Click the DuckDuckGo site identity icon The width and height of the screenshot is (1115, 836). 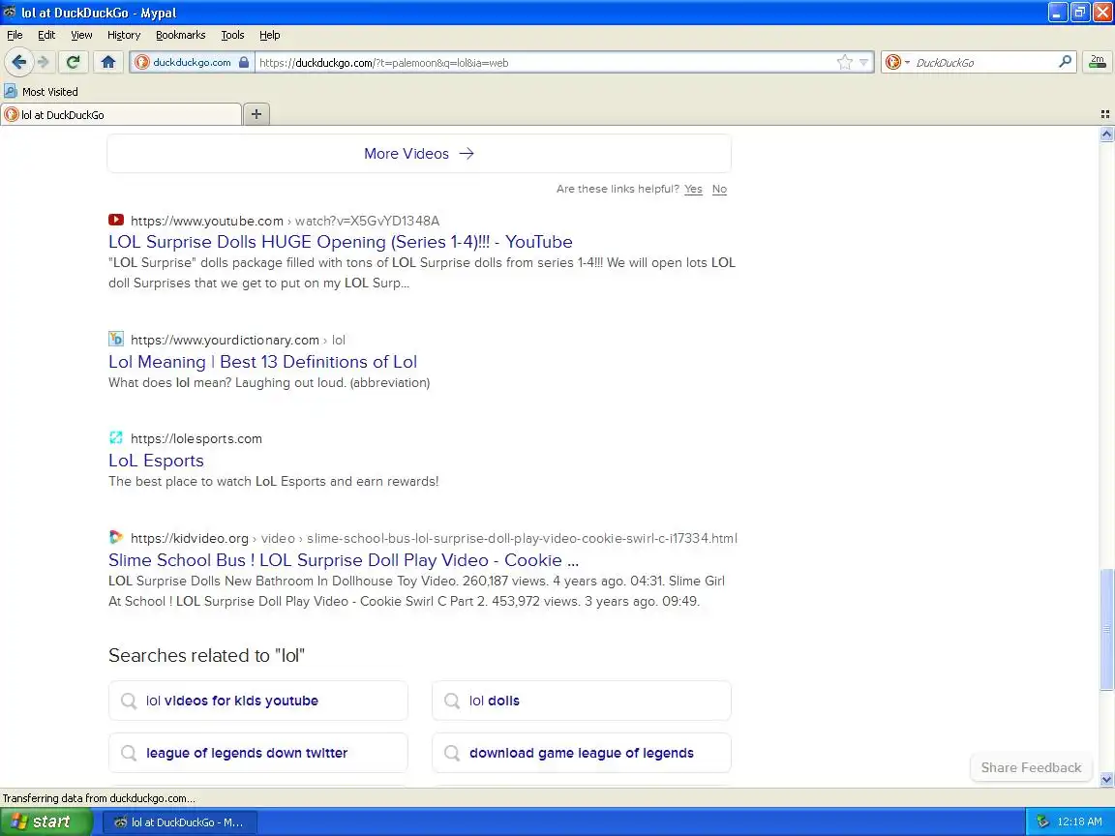142,62
